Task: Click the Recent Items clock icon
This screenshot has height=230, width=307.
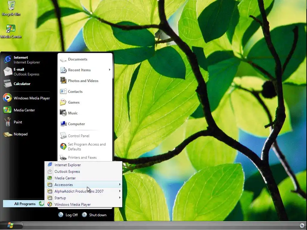Action: (x=63, y=70)
